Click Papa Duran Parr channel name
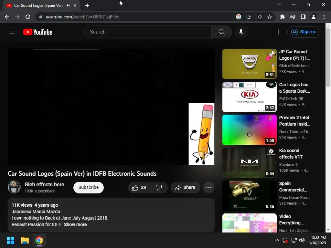This screenshot has height=248, width=331. [294, 197]
